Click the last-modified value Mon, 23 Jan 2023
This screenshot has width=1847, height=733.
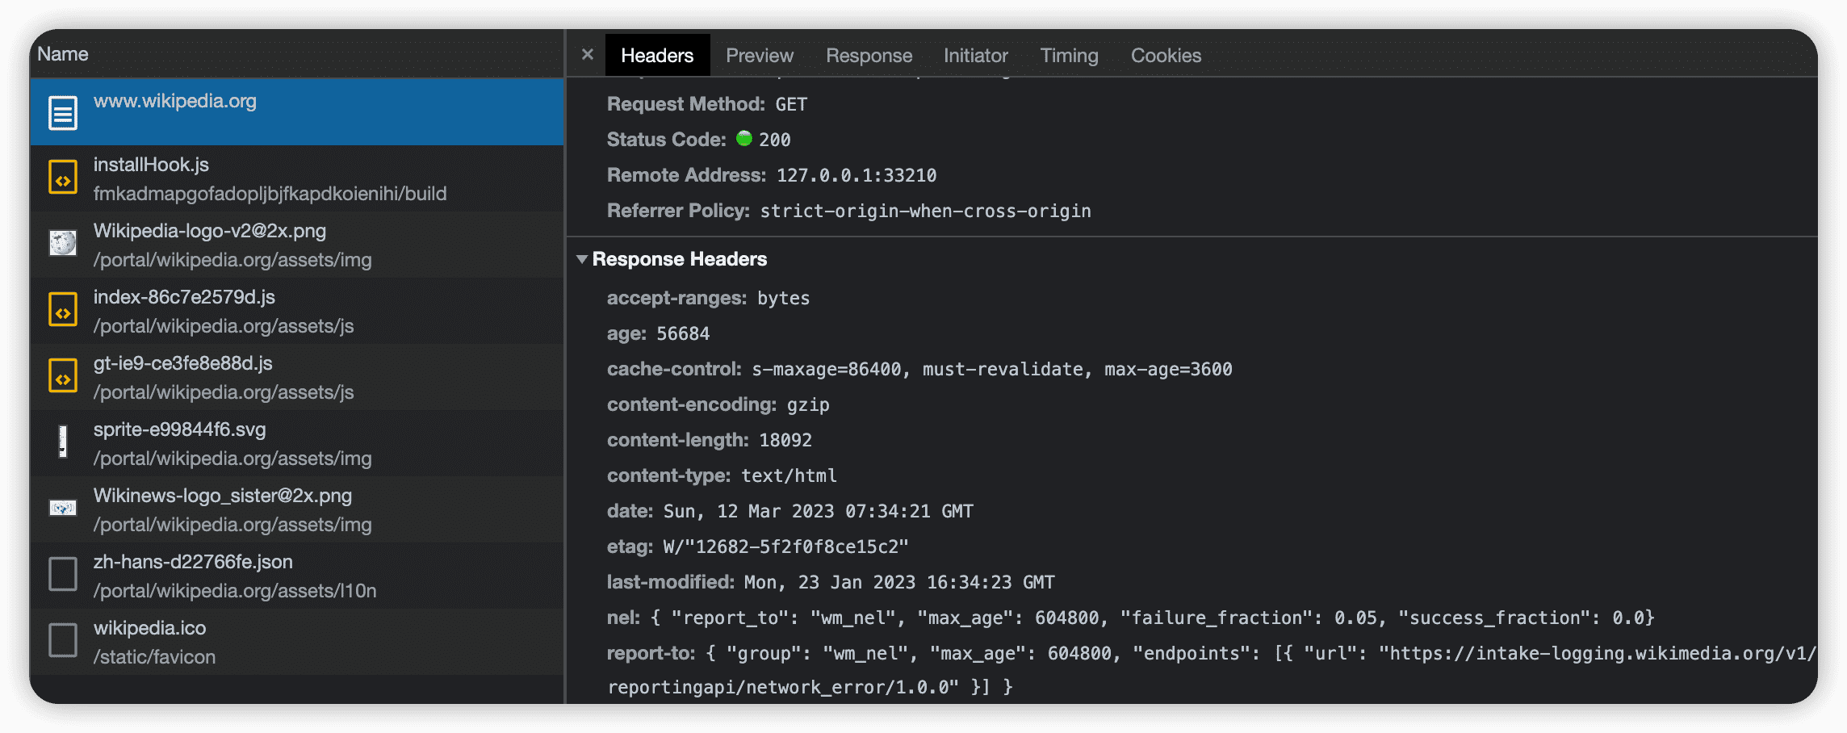(898, 582)
